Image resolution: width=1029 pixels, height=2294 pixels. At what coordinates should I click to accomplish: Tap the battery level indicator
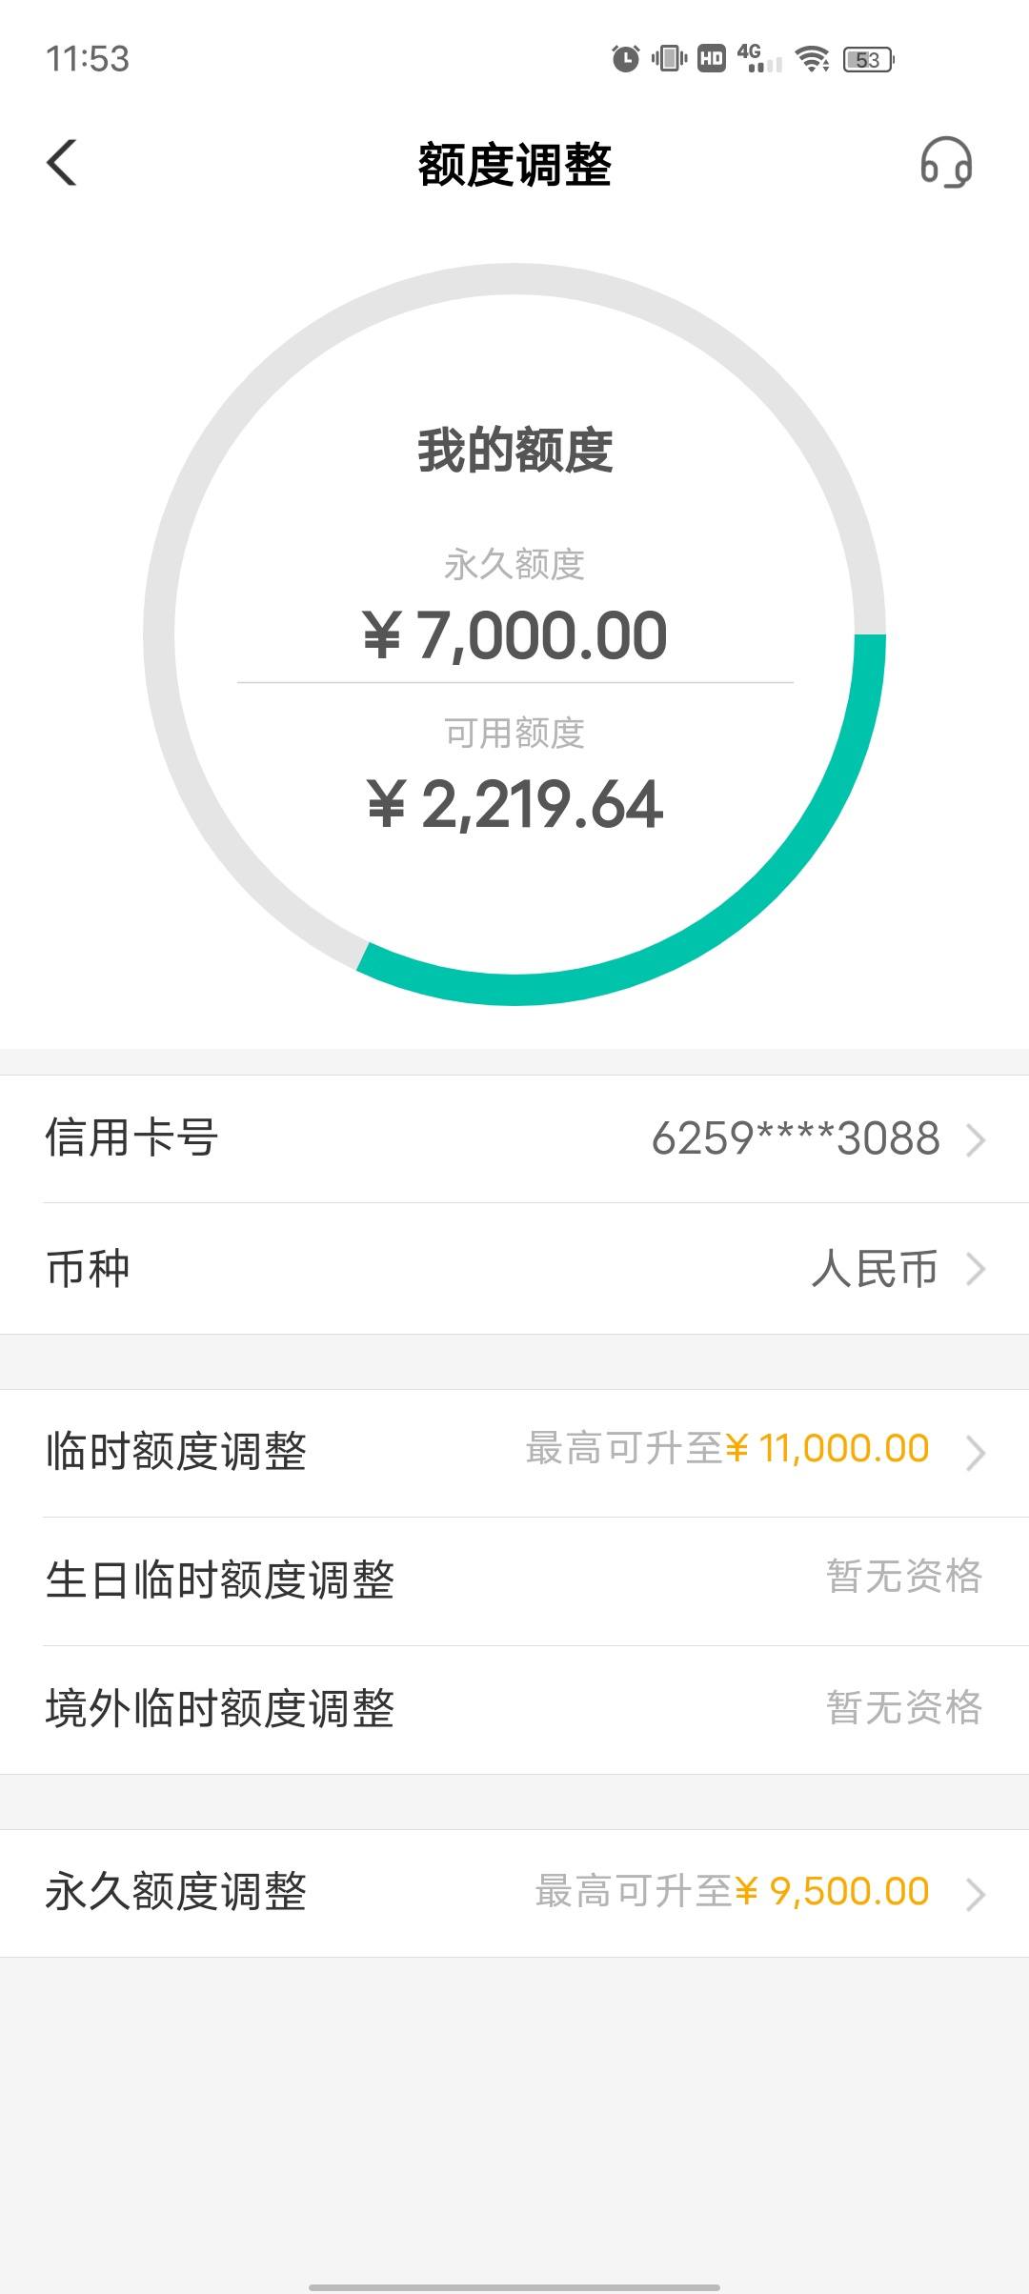point(869,60)
